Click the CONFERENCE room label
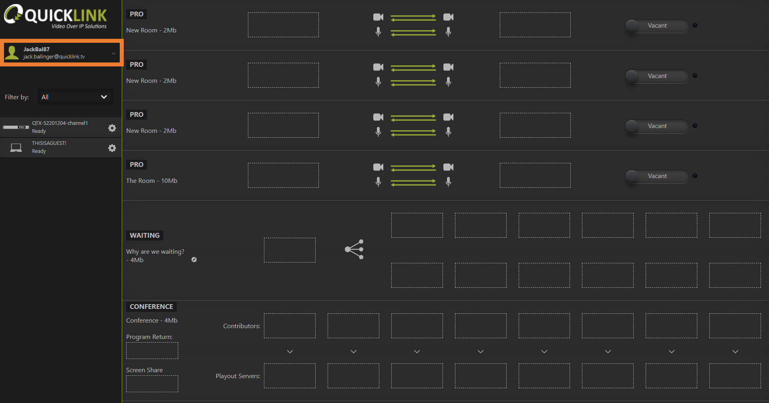The height and width of the screenshot is (403, 769). pyautogui.click(x=151, y=307)
